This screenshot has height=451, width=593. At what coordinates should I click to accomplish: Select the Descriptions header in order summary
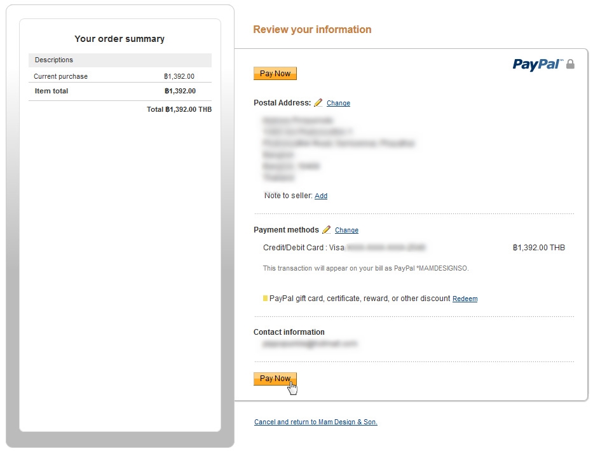click(x=54, y=60)
